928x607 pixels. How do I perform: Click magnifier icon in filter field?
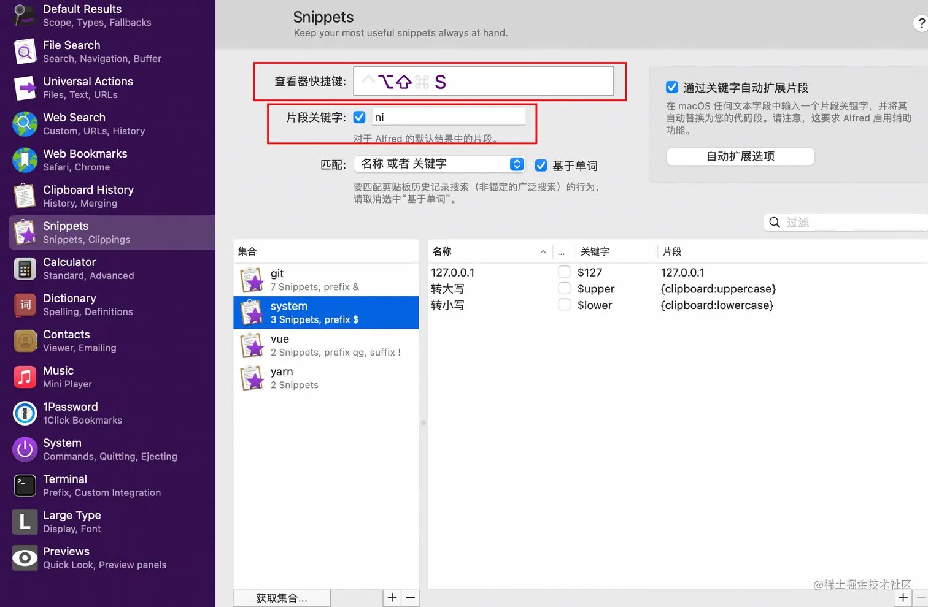point(775,223)
